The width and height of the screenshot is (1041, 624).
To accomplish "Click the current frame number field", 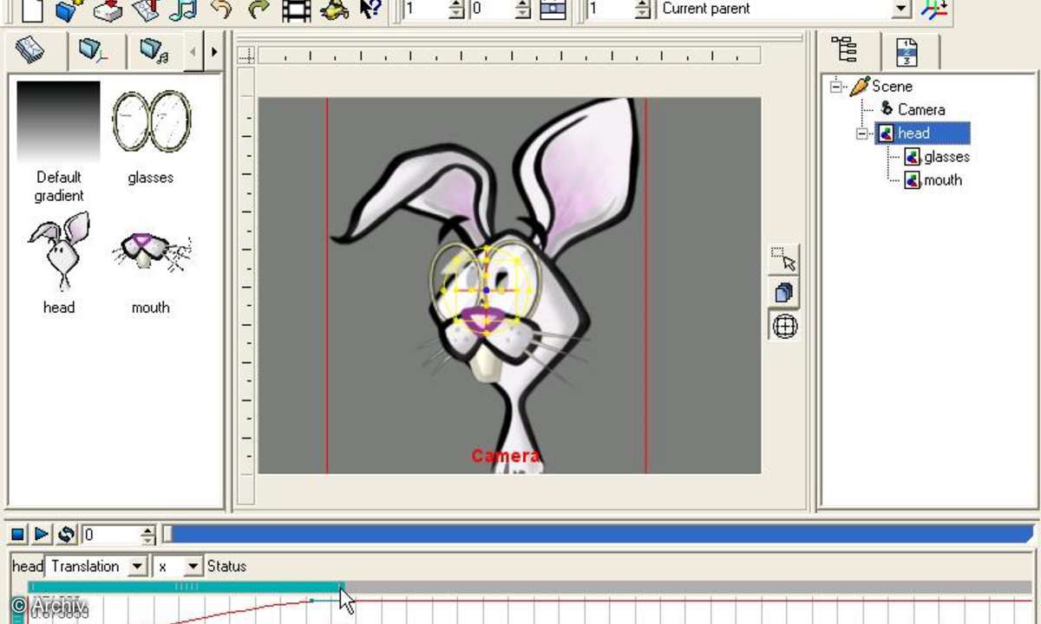I will coord(111,535).
